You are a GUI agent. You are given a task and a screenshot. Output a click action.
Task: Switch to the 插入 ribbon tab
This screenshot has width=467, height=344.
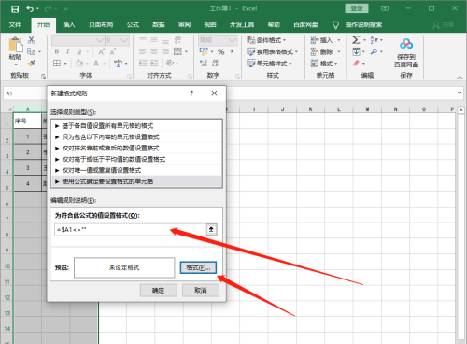(x=69, y=24)
